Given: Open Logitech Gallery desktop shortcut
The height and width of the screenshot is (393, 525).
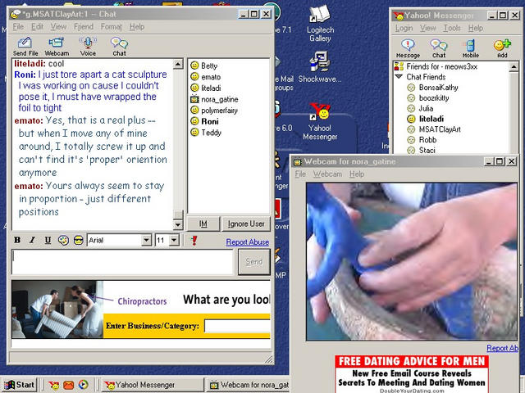Looking at the screenshot, I should [x=320, y=24].
